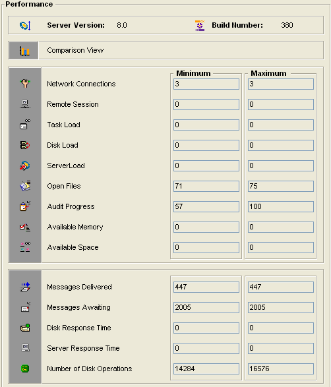This screenshot has height=387, width=331.
Task: Click the Task Load icon
Action: coord(25,125)
